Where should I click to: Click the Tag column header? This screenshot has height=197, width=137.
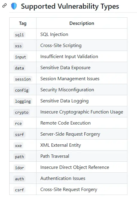23,23
